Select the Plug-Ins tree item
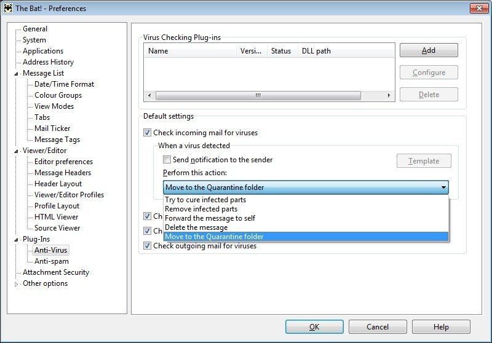The height and width of the screenshot is (343, 492). coord(36,239)
